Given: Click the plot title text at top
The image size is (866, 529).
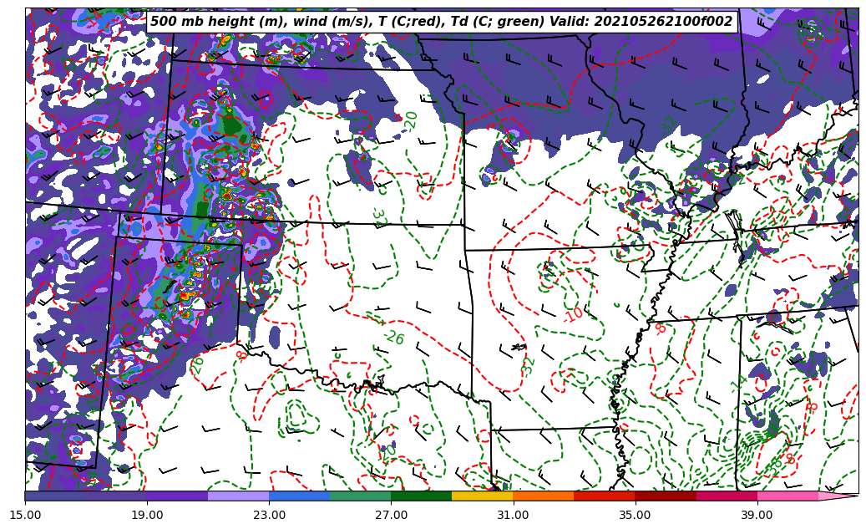Looking at the screenshot, I should (x=441, y=22).
